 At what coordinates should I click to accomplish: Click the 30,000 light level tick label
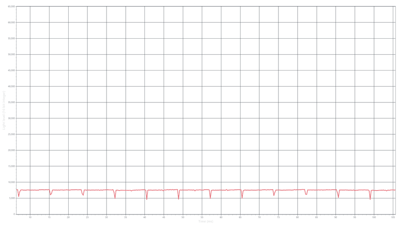pos(12,118)
